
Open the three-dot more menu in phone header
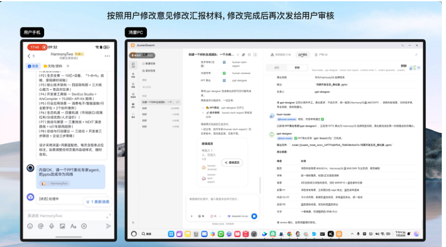[x=107, y=56]
